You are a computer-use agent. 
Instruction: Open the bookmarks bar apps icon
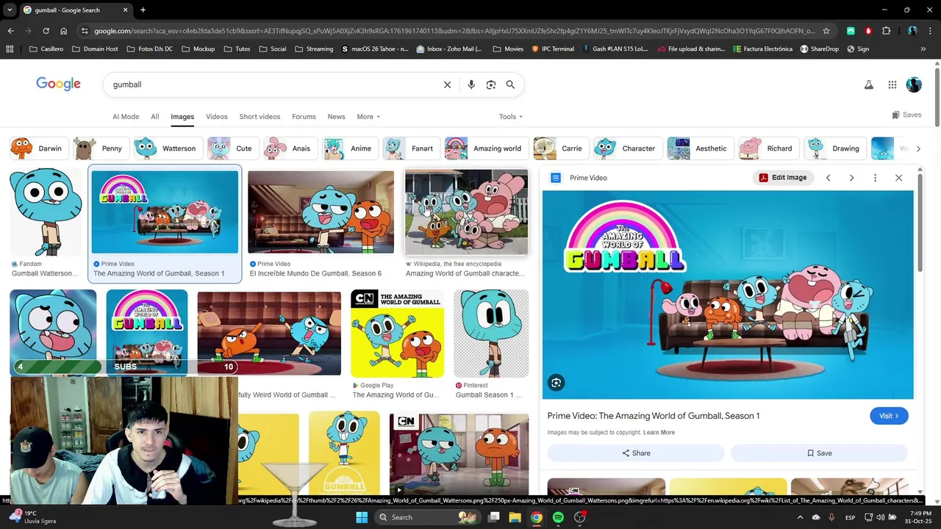point(10,49)
